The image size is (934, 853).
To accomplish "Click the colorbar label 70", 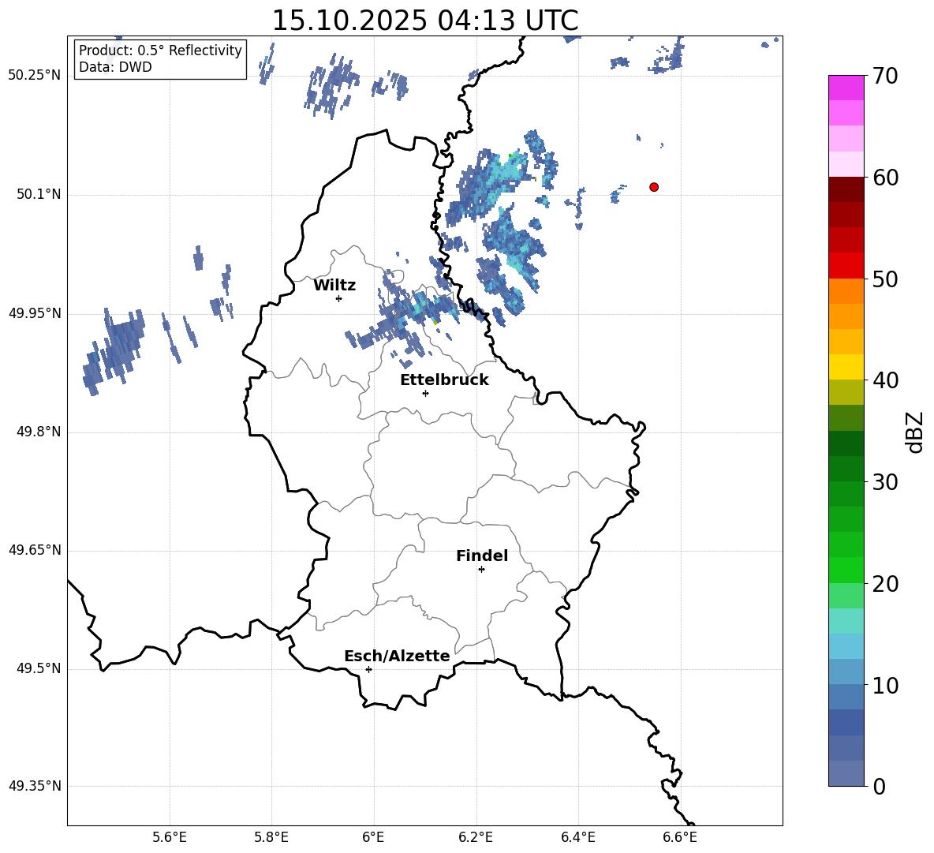I will (x=885, y=77).
